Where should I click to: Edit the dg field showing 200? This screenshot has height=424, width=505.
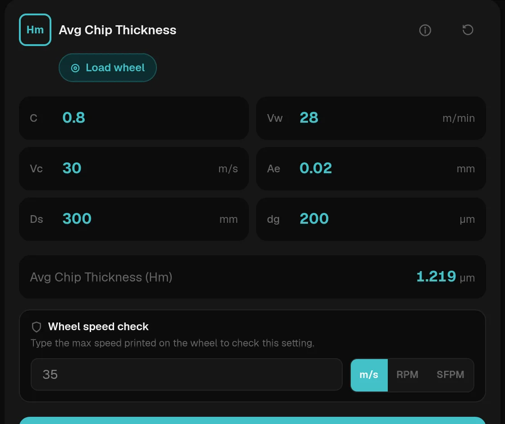coord(371,219)
